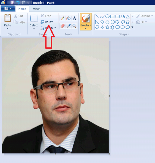Click the Crop button
155x163 pixels.
tap(46, 16)
